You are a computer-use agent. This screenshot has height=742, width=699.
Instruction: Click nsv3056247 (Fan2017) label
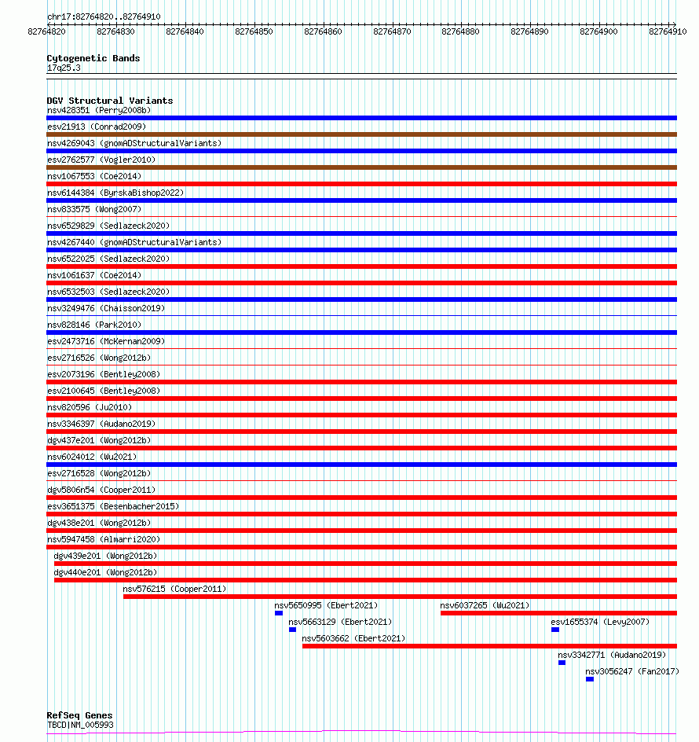[632, 671]
